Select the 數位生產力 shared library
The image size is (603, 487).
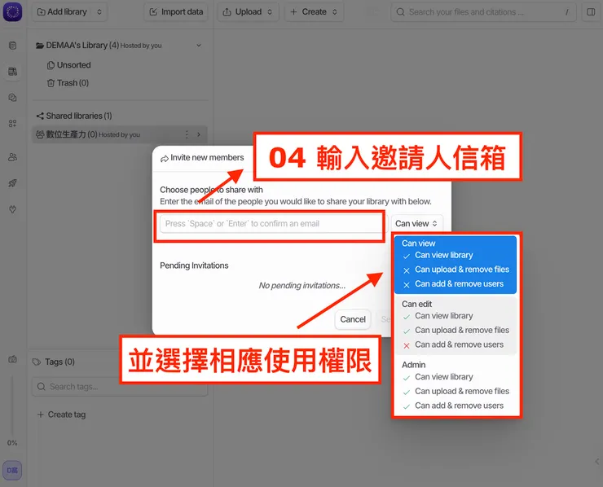120,134
